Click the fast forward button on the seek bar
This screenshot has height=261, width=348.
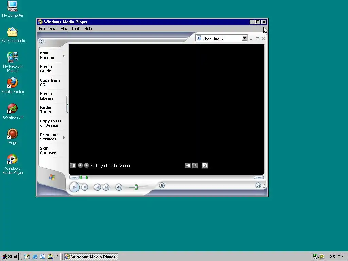(x=259, y=177)
